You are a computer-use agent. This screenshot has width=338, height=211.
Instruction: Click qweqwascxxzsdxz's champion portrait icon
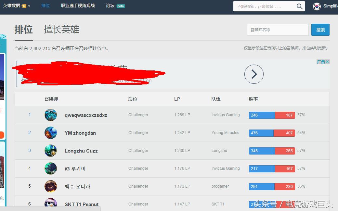point(50,115)
